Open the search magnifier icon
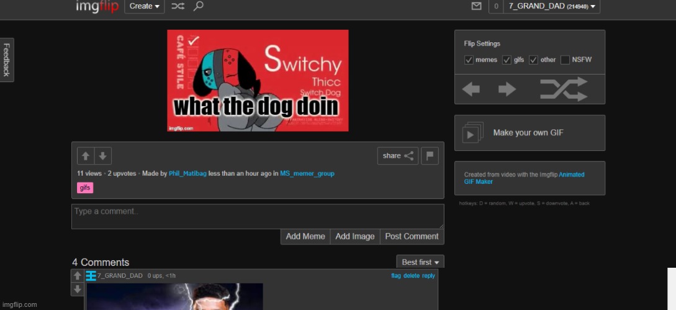 point(198,6)
